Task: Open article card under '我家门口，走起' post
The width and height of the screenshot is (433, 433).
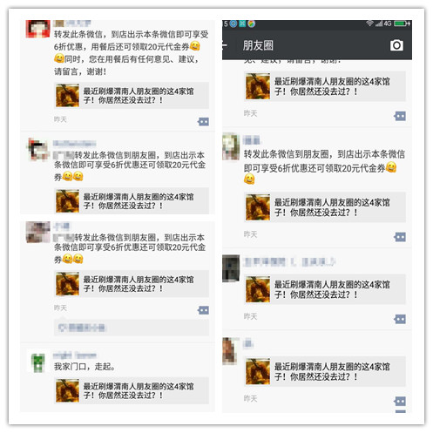Action: 132,390
